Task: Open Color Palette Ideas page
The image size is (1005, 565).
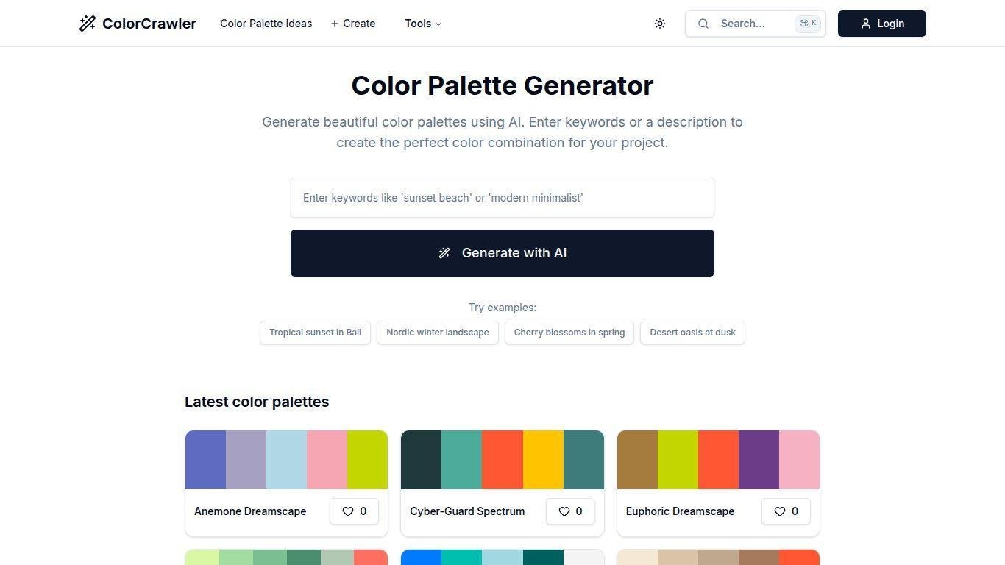Action: (x=266, y=24)
